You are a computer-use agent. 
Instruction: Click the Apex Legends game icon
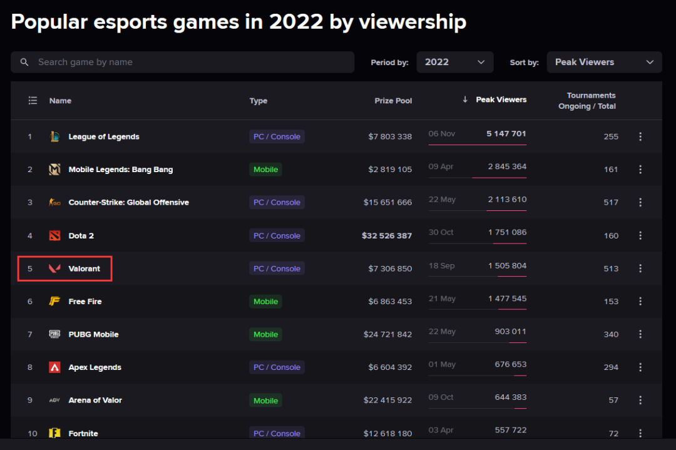click(54, 367)
